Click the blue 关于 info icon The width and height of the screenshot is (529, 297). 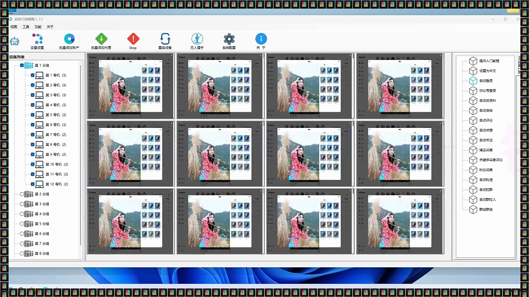(x=261, y=39)
